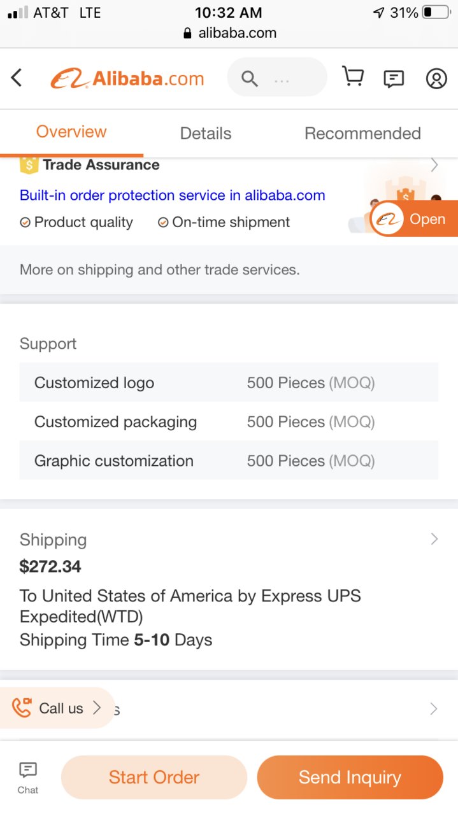The image size is (458, 814).
Task: Tap the magnifier search icon
Action: point(250,79)
